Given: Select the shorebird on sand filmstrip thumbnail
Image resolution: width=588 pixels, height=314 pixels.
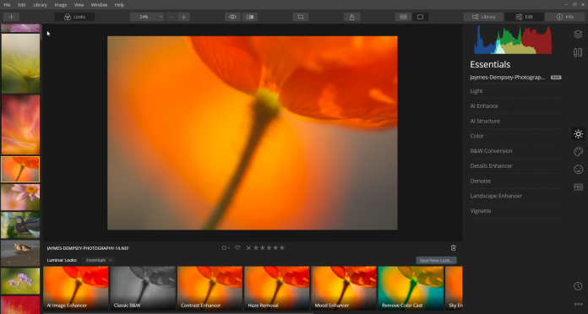Looking at the screenshot, I should pyautogui.click(x=20, y=253).
